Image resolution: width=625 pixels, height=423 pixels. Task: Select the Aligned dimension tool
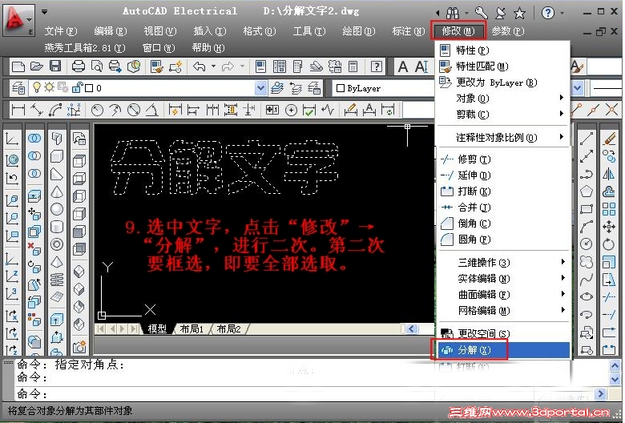pyautogui.click(x=37, y=110)
